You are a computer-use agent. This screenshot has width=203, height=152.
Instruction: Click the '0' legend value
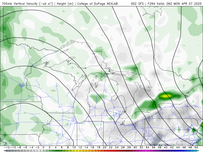coord(43,147)
